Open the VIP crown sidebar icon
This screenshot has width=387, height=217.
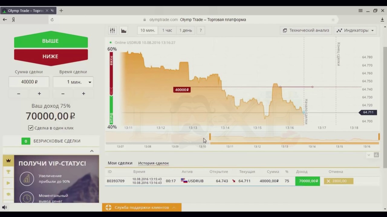pyautogui.click(x=8, y=160)
